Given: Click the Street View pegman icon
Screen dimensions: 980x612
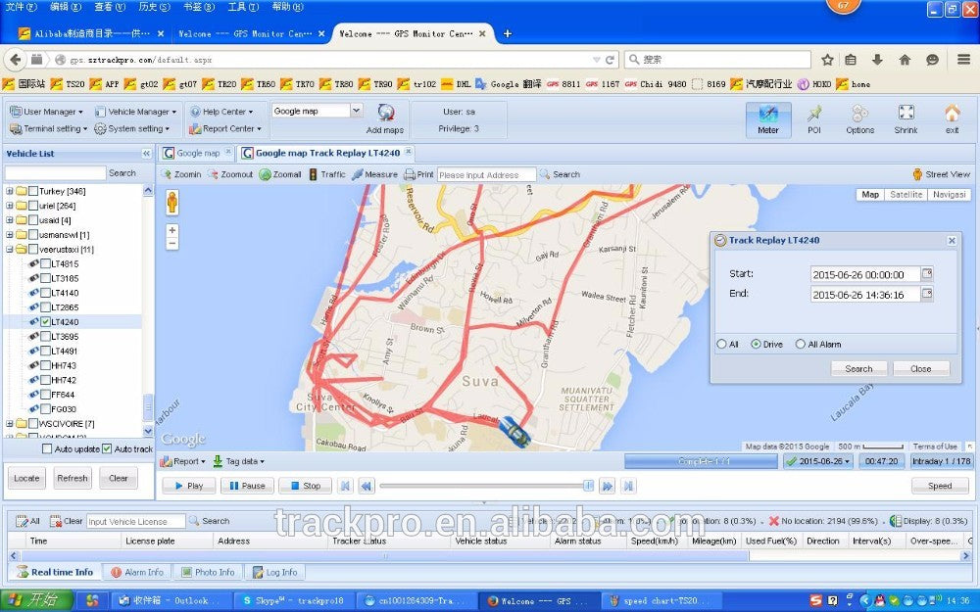Looking at the screenshot, I should click(917, 174).
